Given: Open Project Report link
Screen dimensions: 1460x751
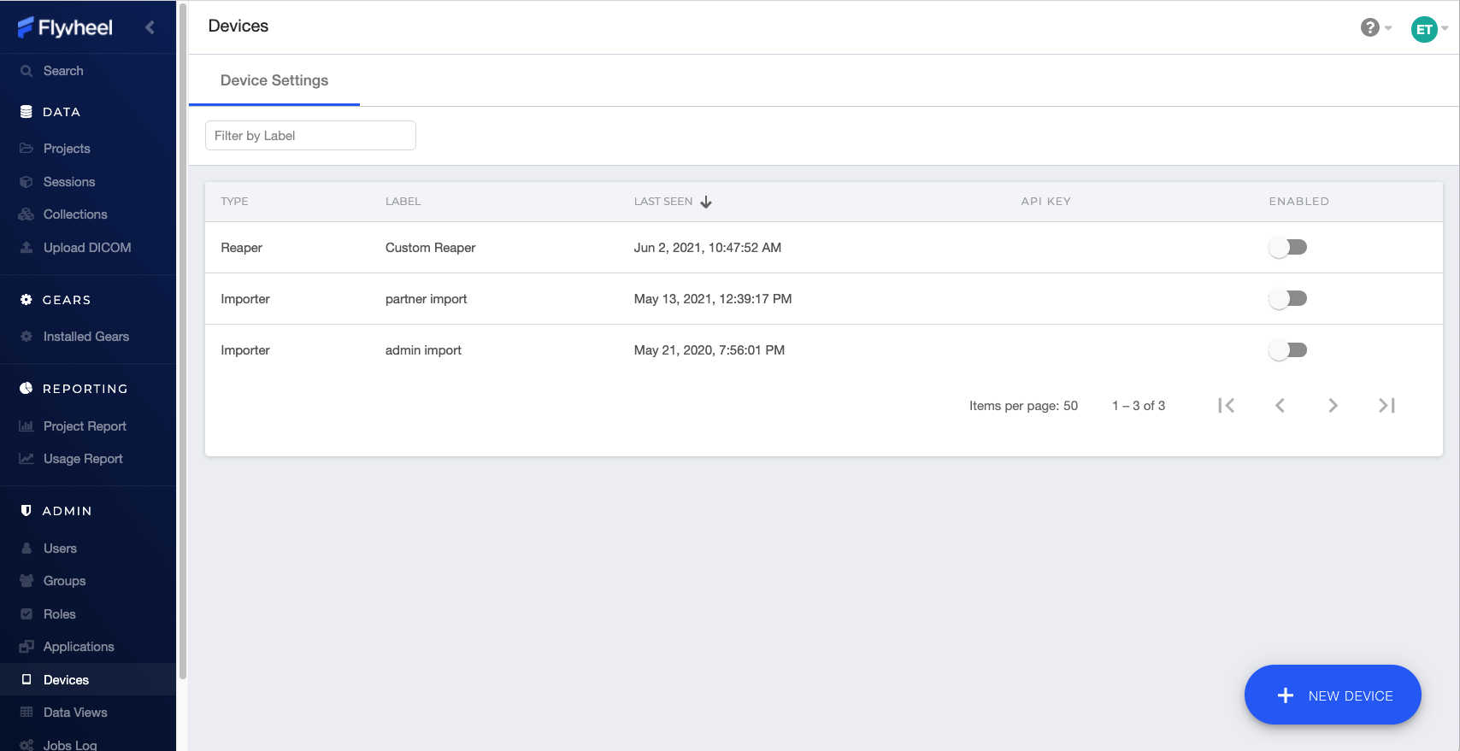Looking at the screenshot, I should pyautogui.click(x=85, y=426).
